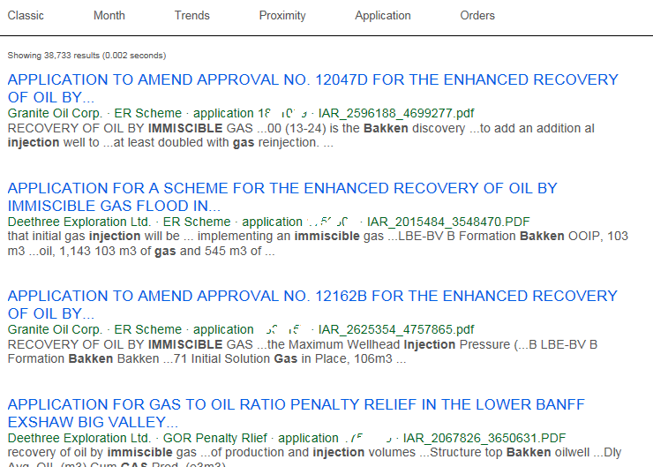
Task: Select the Trends tab
Action: pos(191,15)
